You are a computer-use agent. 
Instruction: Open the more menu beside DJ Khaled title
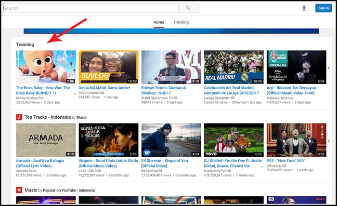[262, 167]
